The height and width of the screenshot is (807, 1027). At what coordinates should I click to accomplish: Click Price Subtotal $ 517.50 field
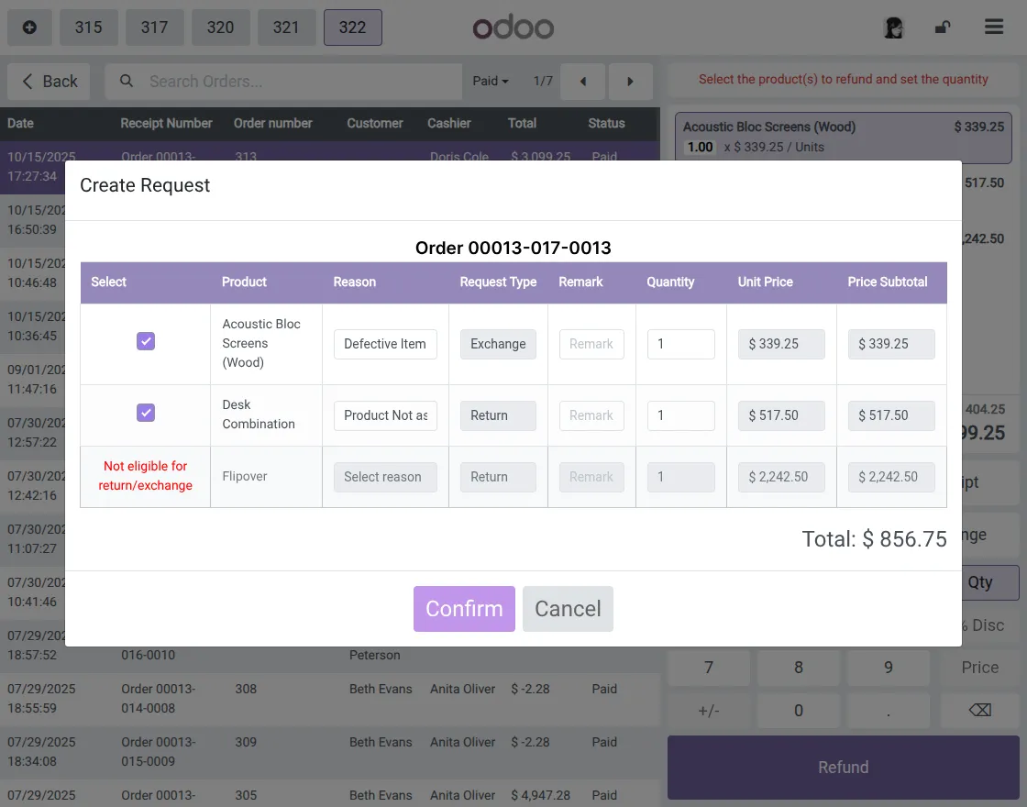click(890, 415)
